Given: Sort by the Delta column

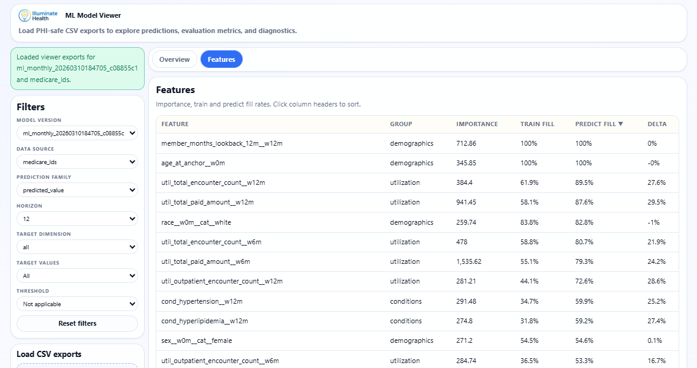Looking at the screenshot, I should [x=657, y=124].
